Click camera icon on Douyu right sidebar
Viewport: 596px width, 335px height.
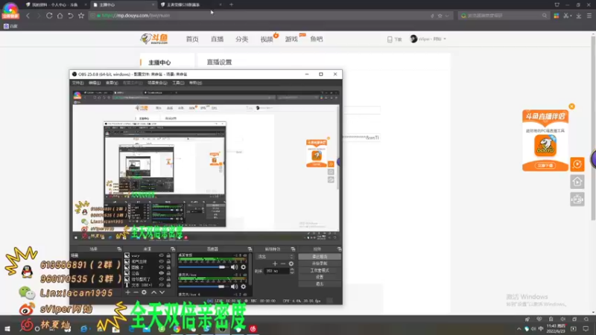coord(577,200)
